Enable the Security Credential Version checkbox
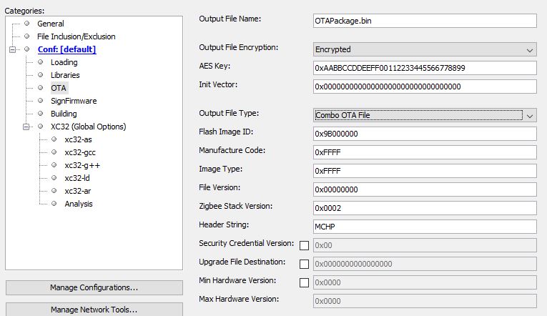 304,245
